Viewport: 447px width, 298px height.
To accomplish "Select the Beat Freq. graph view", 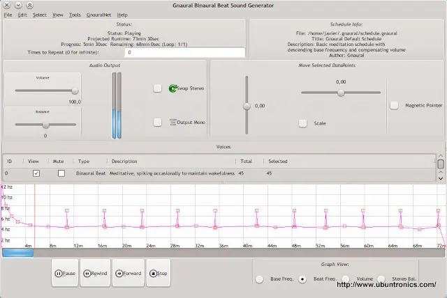I will click(x=302, y=279).
